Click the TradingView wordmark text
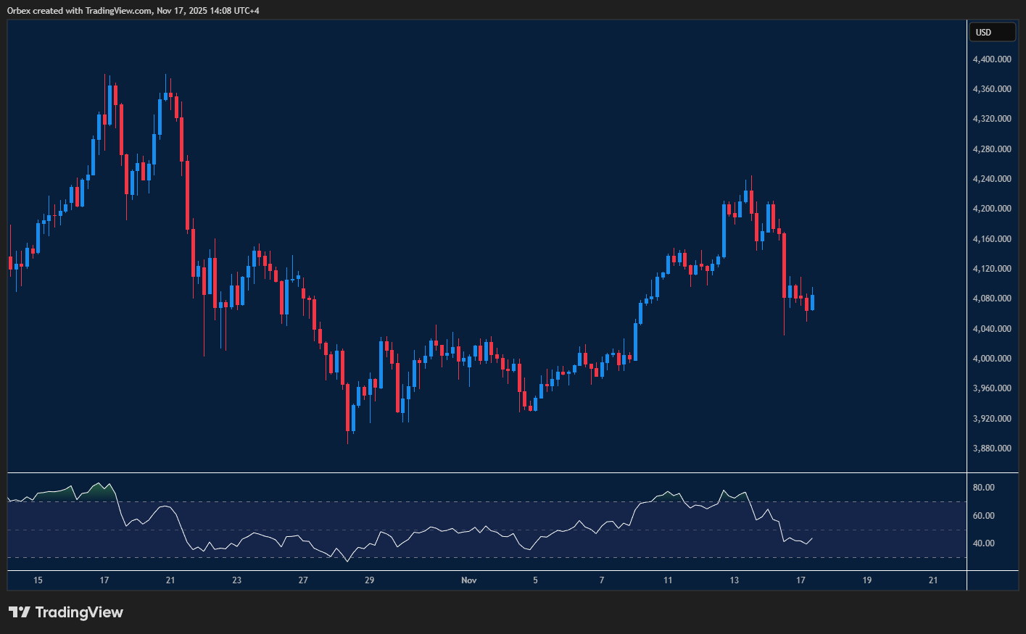This screenshot has width=1026, height=634. tap(79, 612)
